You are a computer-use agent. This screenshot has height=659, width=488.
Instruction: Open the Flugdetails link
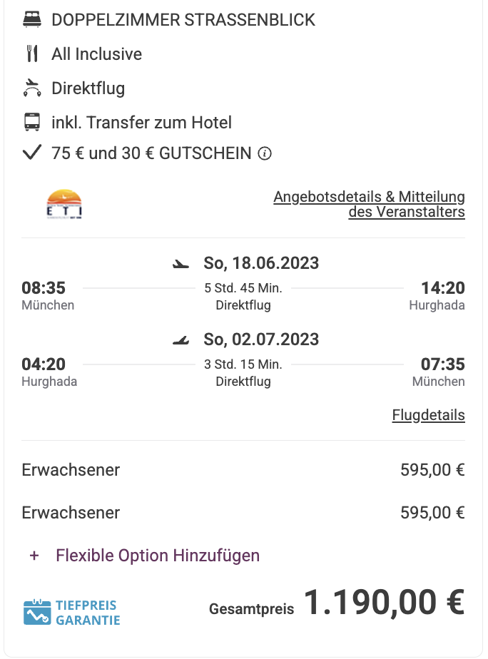428,415
